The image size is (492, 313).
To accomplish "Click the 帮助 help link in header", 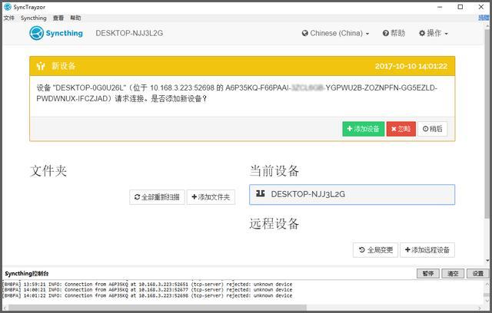I will click(394, 33).
